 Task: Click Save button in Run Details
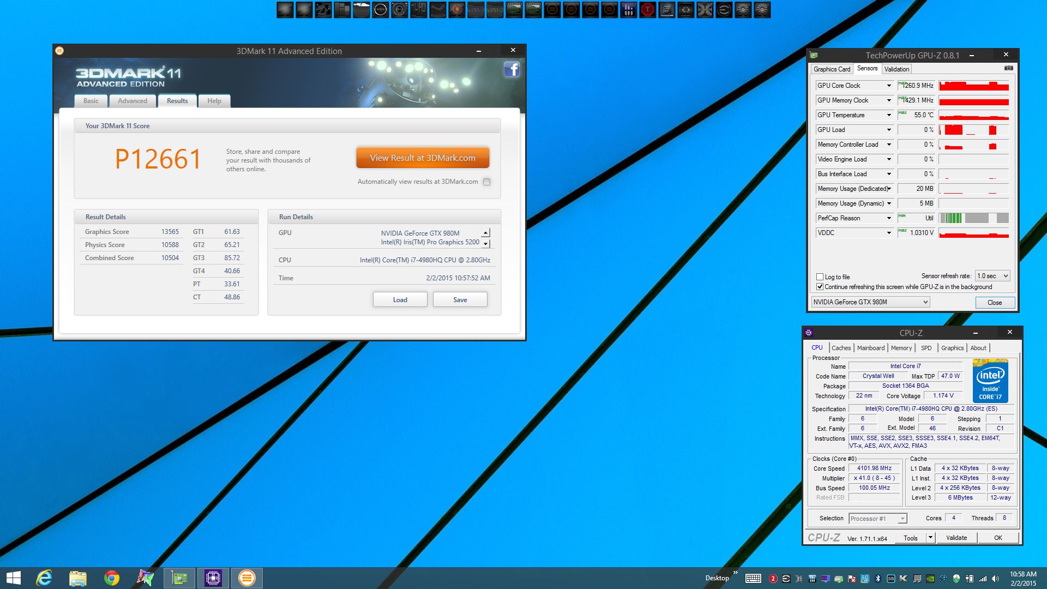460,300
